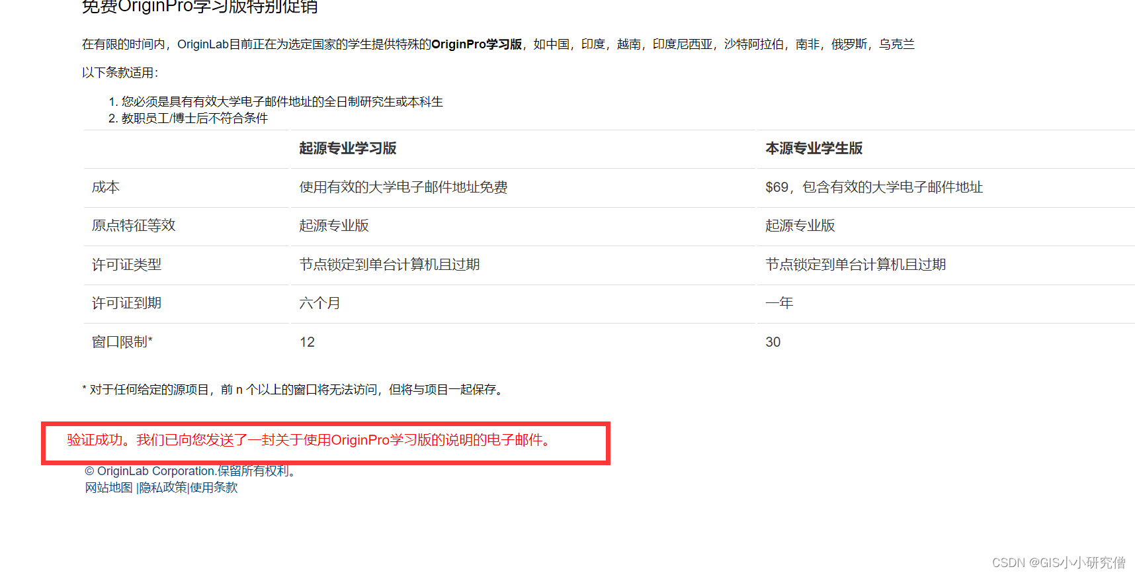Select the 以下条款适用 line
Image resolution: width=1135 pixels, height=575 pixels.
[120, 73]
